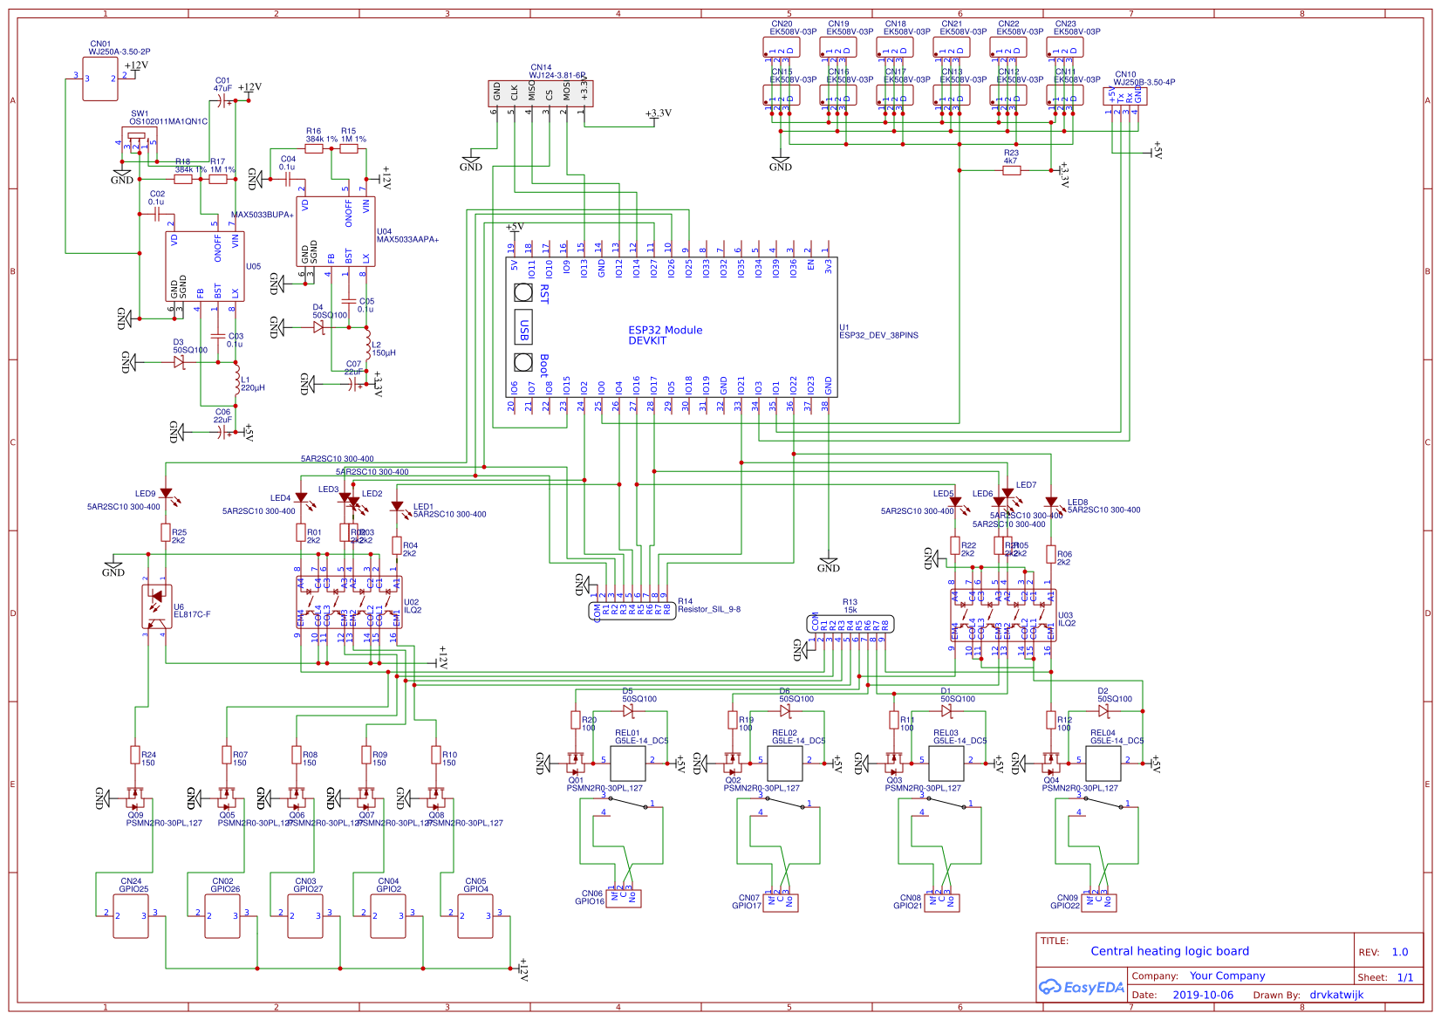
Task: Select connector CN09 GPIO22 relay terminal
Action: (1099, 902)
